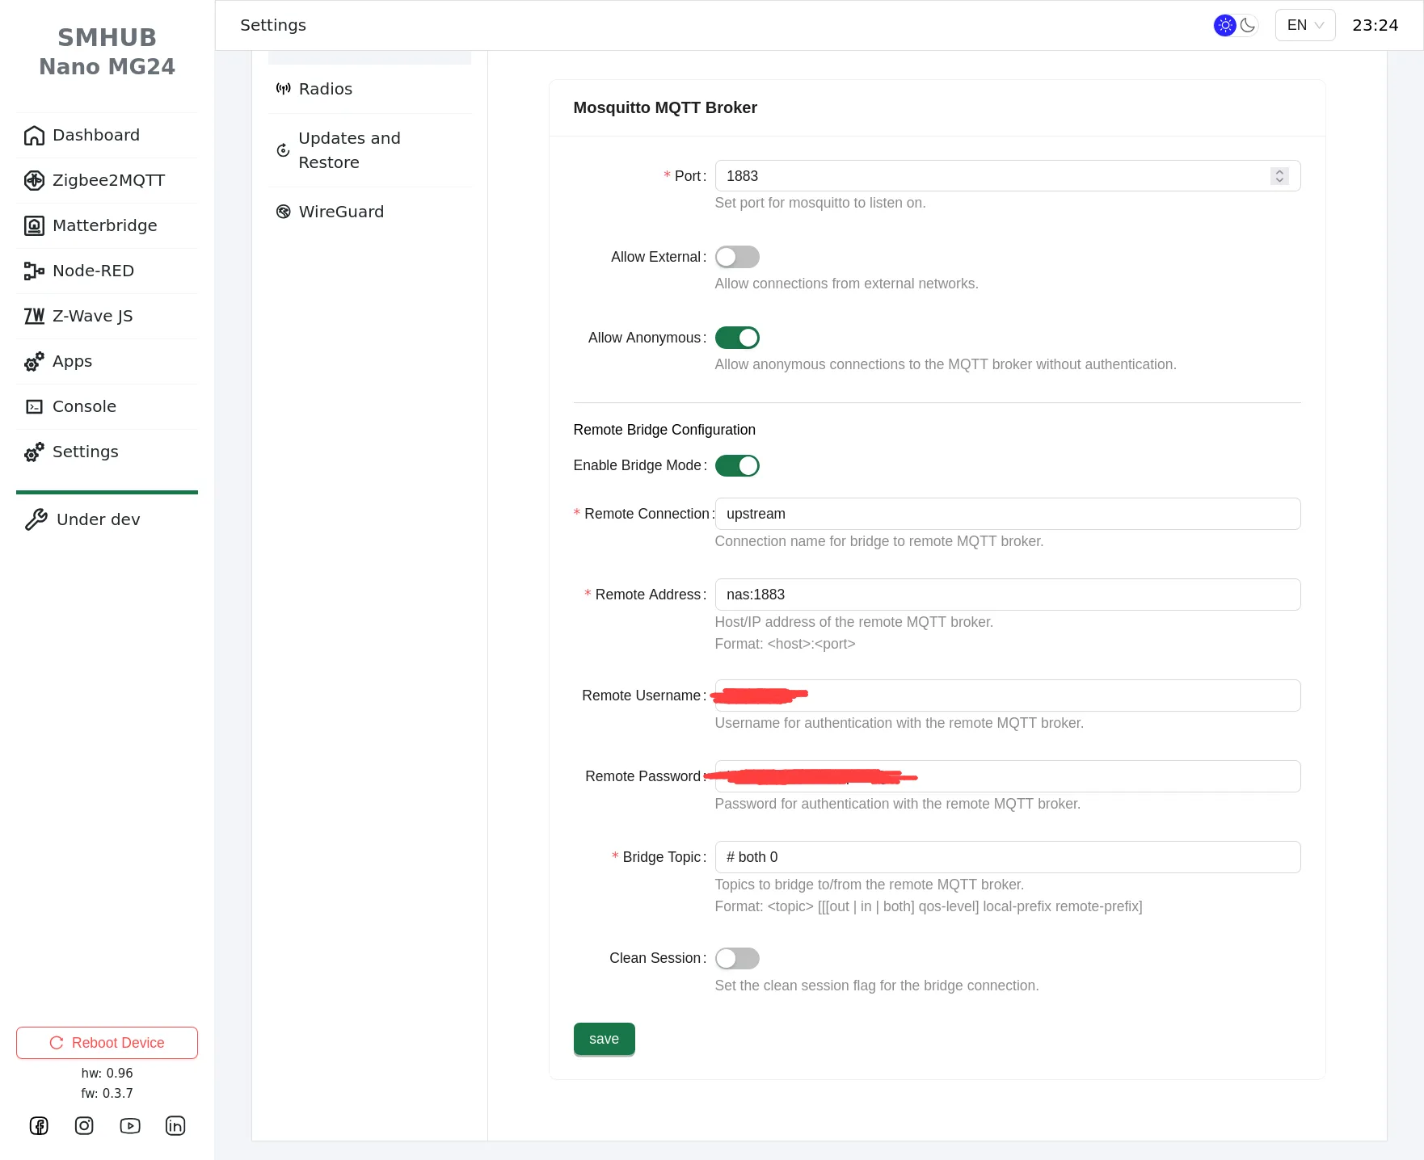Open the EN language dropdown
The image size is (1424, 1160).
pyautogui.click(x=1304, y=25)
